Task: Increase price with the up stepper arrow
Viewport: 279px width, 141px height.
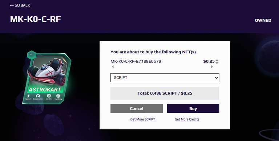Action: 217,60
